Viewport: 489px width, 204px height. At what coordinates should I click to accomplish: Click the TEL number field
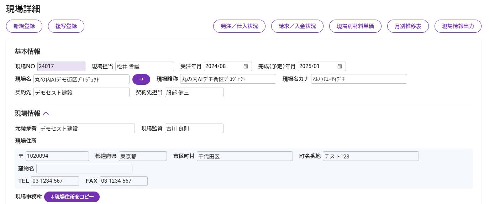tap(55, 181)
